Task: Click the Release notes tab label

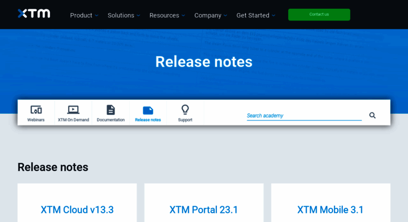Action: 148,120
